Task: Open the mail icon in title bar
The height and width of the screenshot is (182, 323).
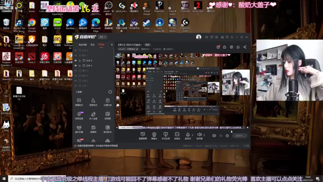Action: pyautogui.click(x=212, y=37)
